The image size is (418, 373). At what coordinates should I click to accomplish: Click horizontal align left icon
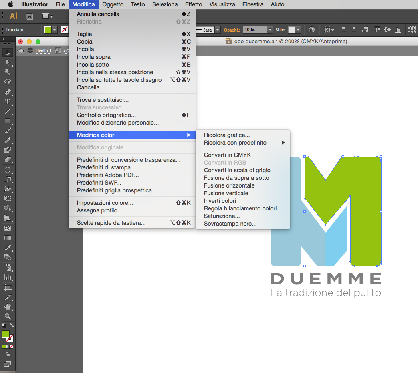coord(343,30)
